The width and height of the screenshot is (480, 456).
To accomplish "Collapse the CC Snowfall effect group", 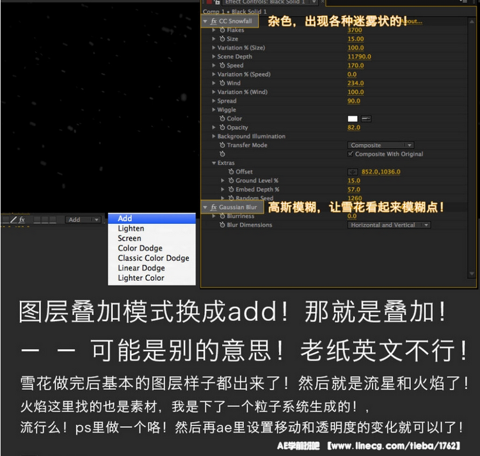I will (x=205, y=21).
